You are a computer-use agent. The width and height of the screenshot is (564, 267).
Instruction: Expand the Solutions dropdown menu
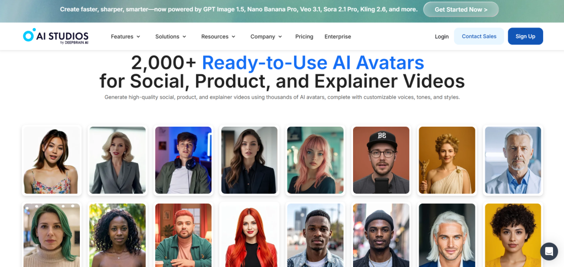tap(171, 37)
